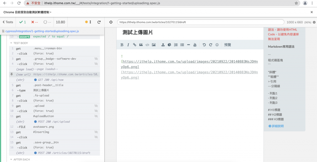Click the assert expected / to equal / row
Viewport: 317px width, 162px height.
54,37
